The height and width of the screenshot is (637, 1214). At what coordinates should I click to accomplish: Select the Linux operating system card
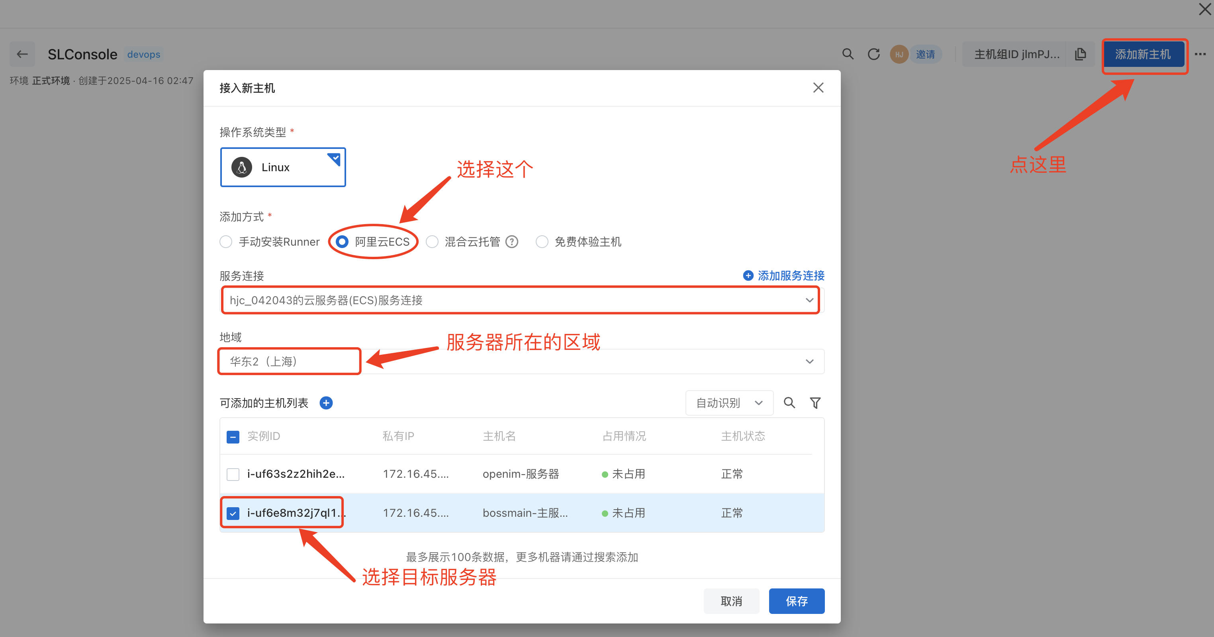click(x=283, y=167)
